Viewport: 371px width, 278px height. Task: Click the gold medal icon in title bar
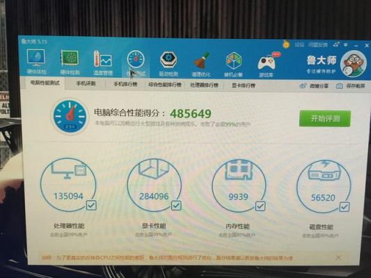coord(286,44)
